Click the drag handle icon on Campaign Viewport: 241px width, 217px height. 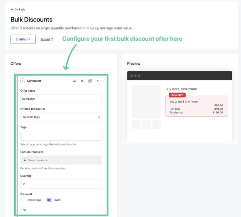point(74,81)
